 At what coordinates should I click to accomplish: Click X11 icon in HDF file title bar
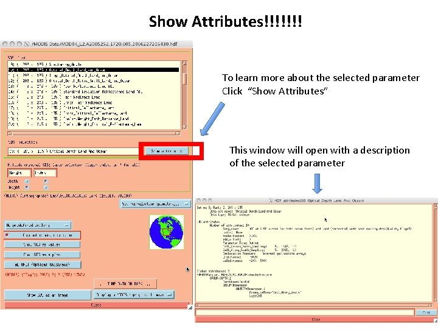pos(27,44)
